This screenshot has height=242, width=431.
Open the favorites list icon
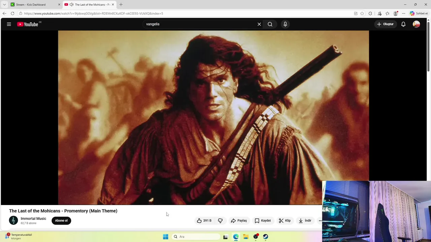[388, 13]
